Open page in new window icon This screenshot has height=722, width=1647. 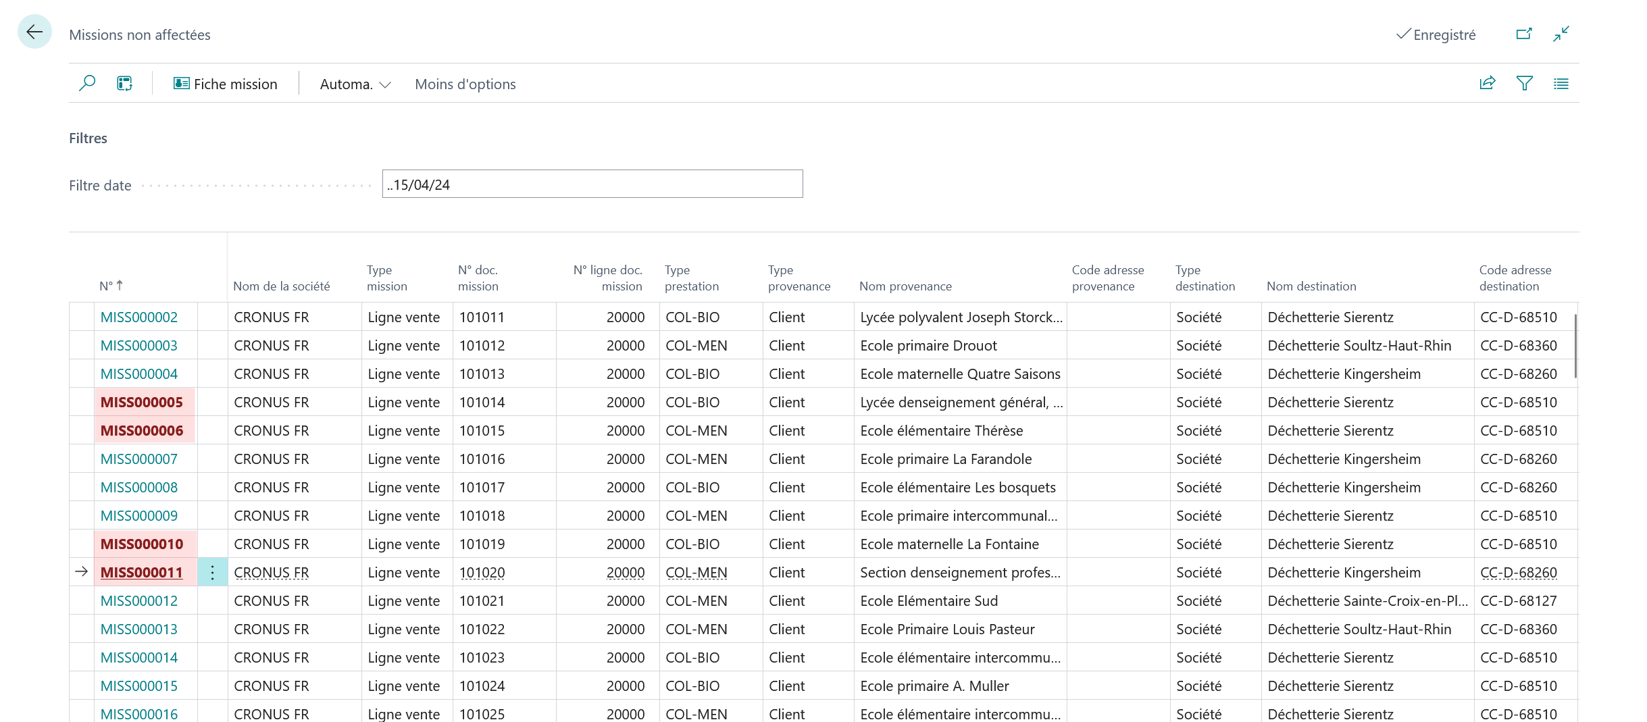pos(1524,34)
